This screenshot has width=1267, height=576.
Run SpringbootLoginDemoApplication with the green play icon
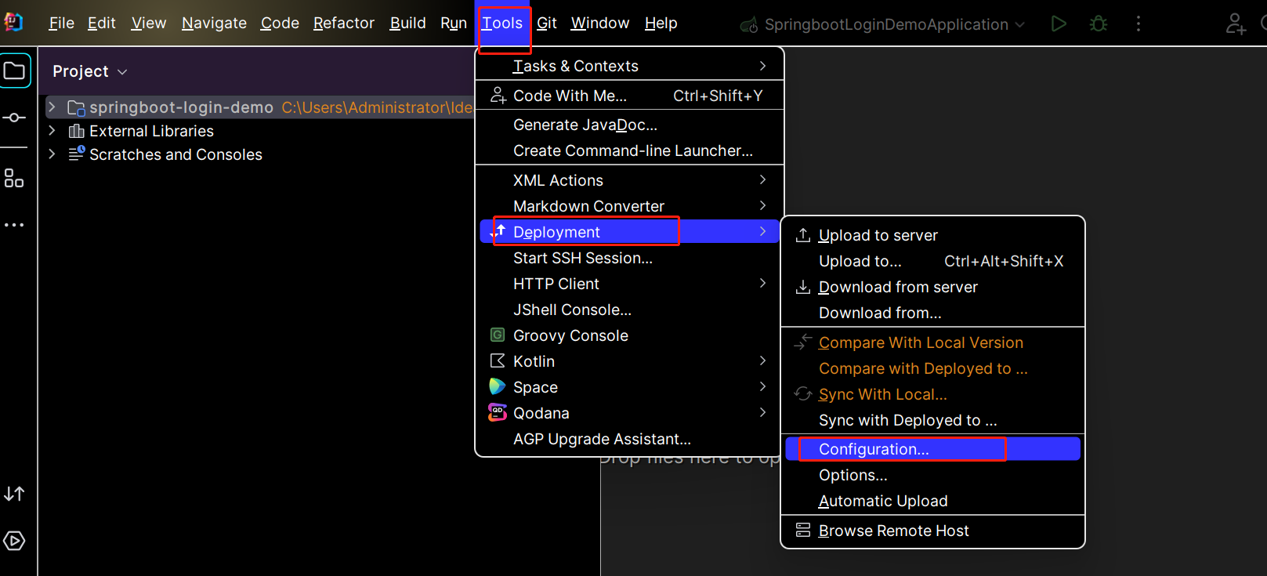[1059, 24]
